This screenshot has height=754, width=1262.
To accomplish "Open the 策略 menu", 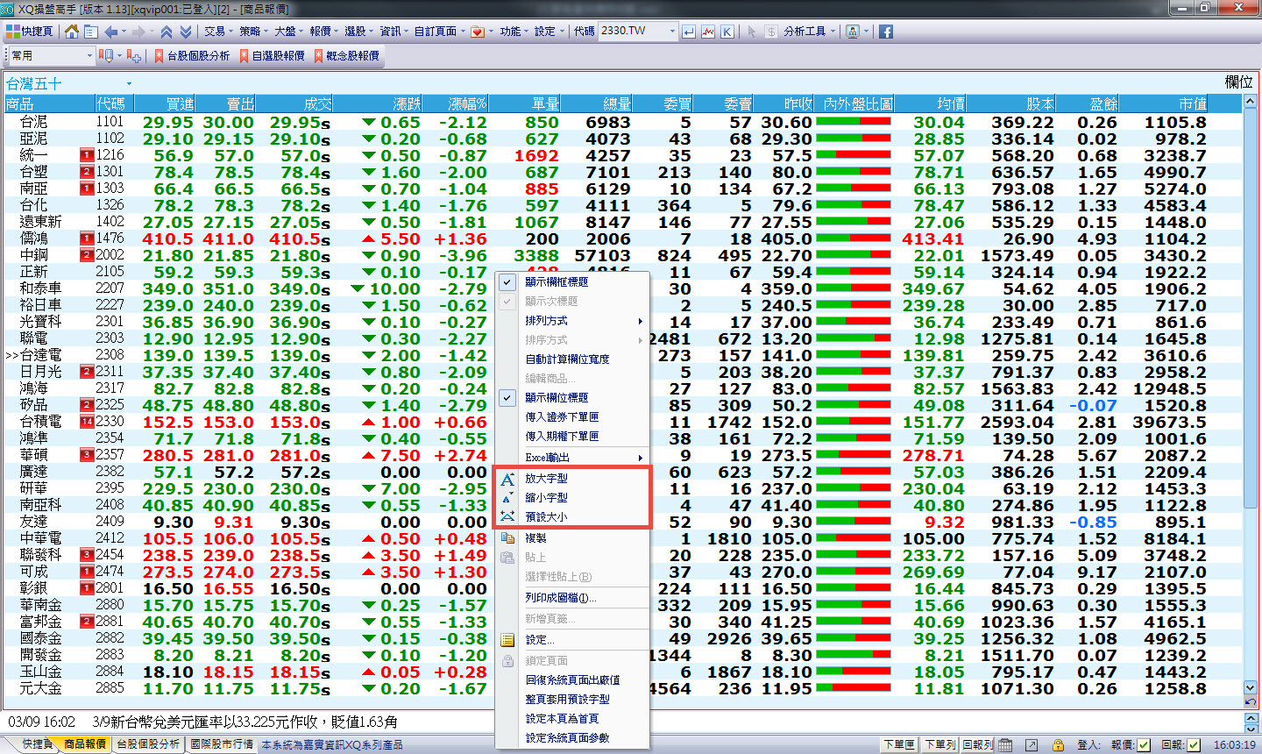I will click(x=253, y=32).
